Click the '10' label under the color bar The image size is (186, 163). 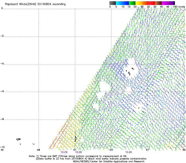[123, 7]
